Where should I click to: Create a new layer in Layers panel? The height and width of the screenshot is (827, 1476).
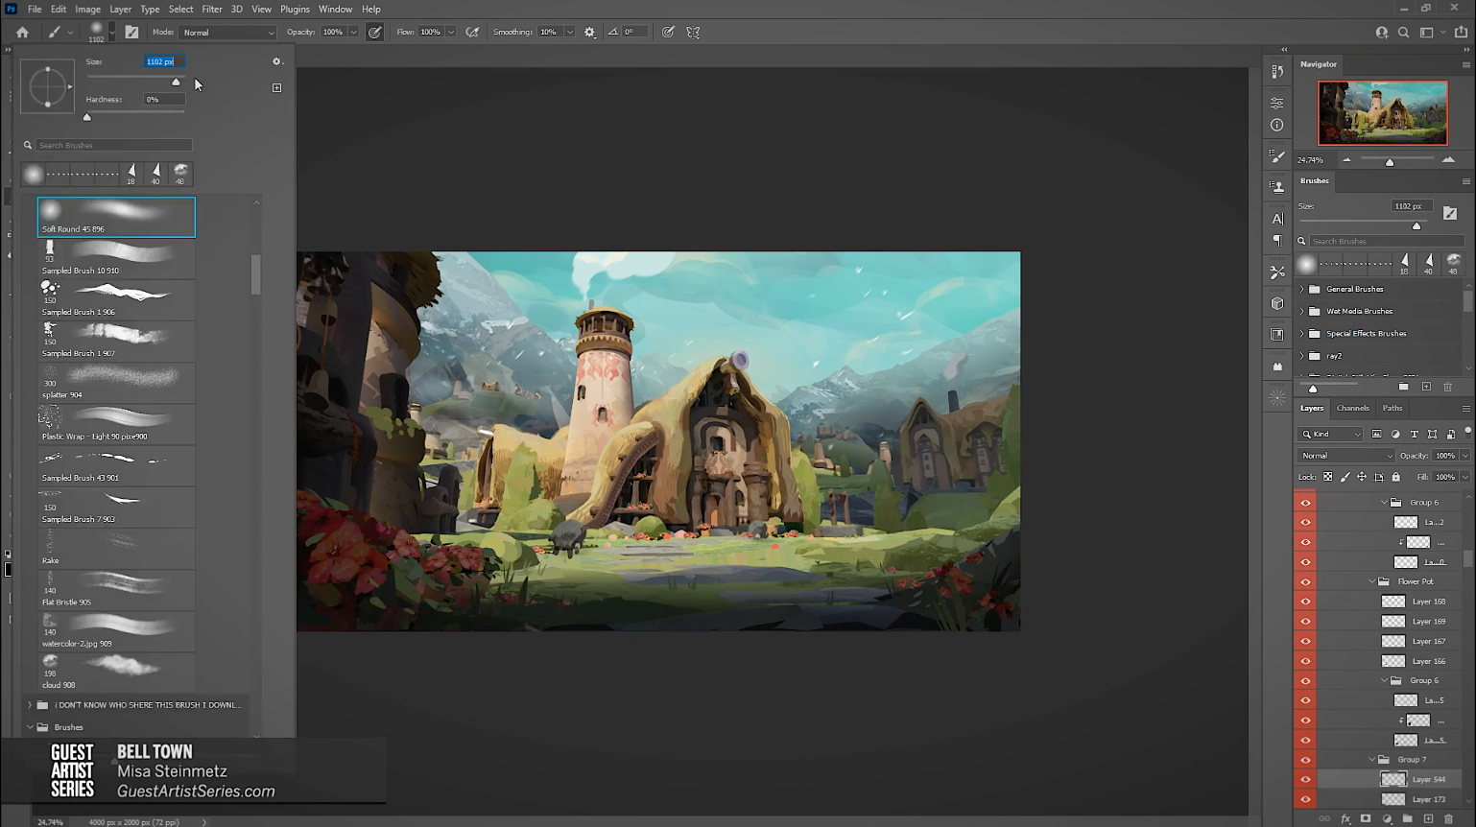[x=1428, y=819]
